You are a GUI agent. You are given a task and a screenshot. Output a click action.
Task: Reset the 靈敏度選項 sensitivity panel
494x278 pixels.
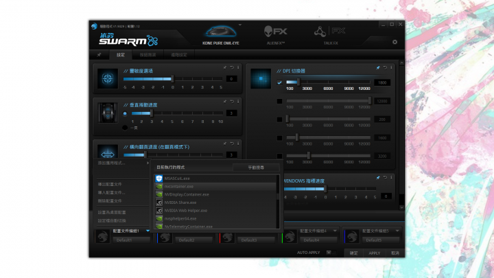pos(232,67)
